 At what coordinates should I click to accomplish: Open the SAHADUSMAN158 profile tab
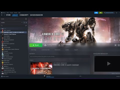point(36,15)
